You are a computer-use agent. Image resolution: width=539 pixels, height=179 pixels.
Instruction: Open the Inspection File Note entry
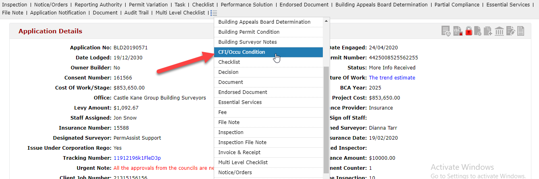268,142
